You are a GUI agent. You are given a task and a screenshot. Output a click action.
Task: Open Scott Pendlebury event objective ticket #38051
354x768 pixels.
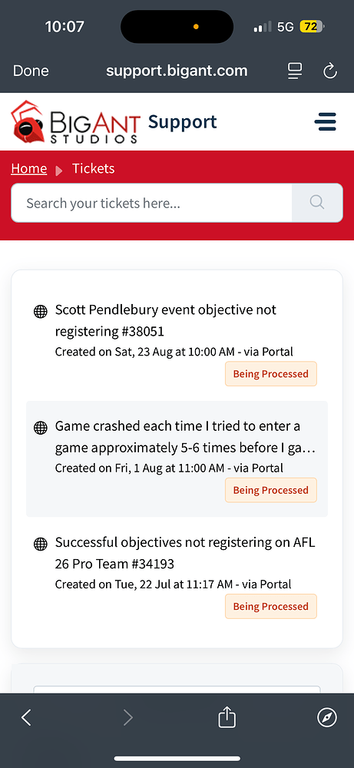pyautogui.click(x=166, y=321)
